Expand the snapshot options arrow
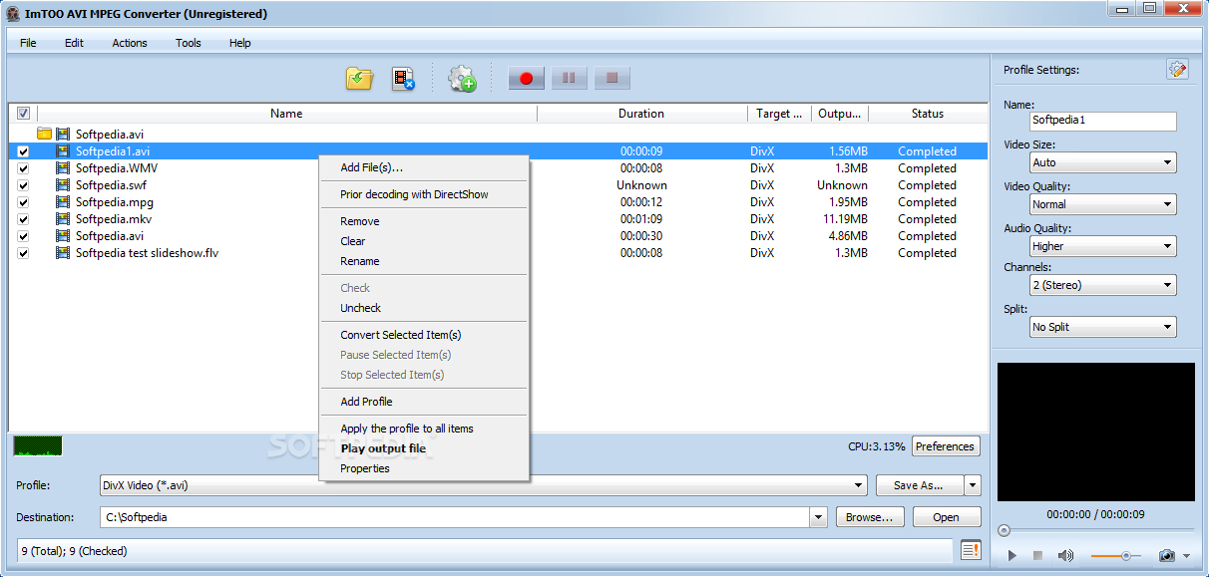Viewport: 1209px width, 577px height. pos(1187,556)
